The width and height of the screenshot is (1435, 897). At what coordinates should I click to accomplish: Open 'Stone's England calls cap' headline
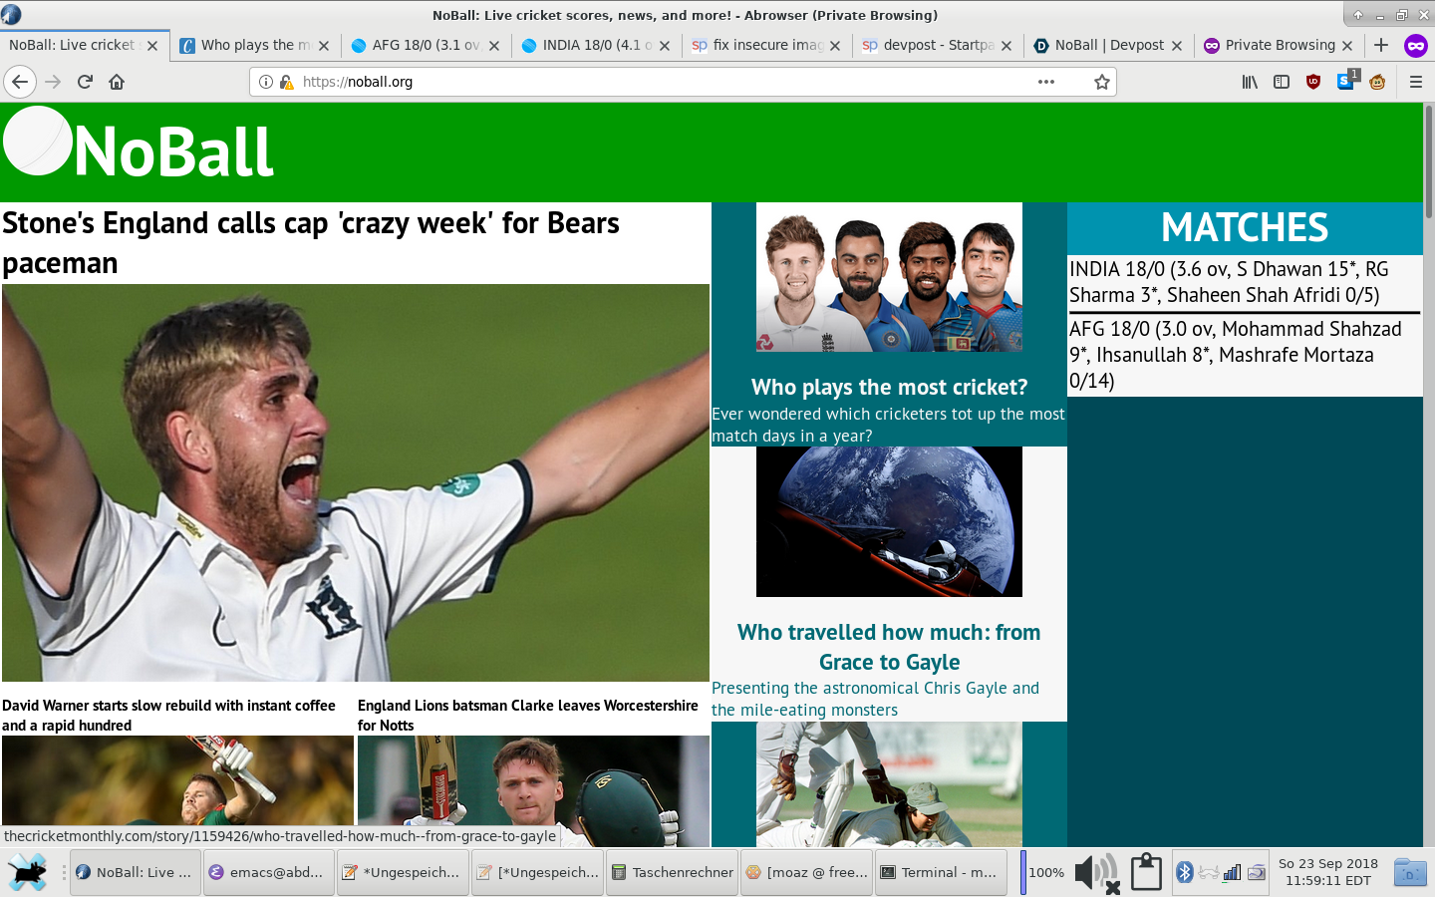(311, 242)
